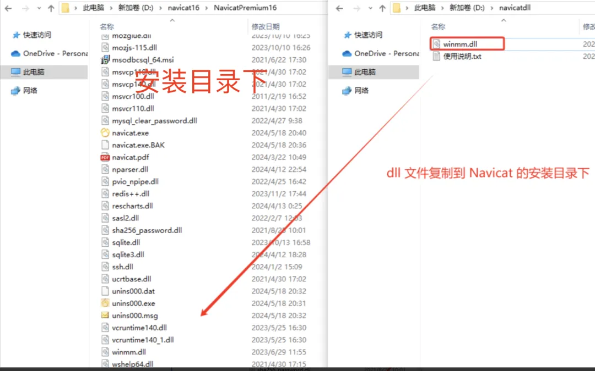Click ucrtbase.dll file icon
This screenshot has width=595, height=371.
[105, 279]
